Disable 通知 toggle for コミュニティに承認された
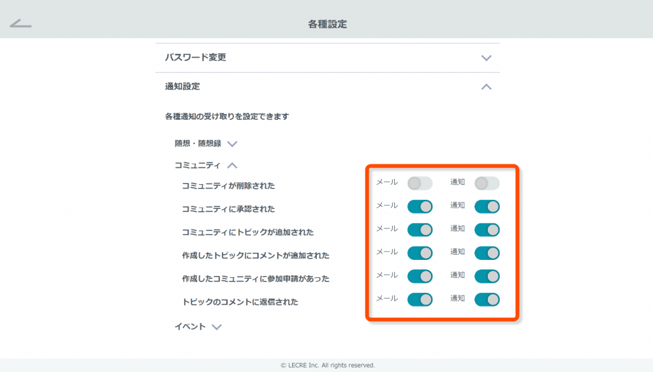This screenshot has height=372, width=653. [x=487, y=206]
